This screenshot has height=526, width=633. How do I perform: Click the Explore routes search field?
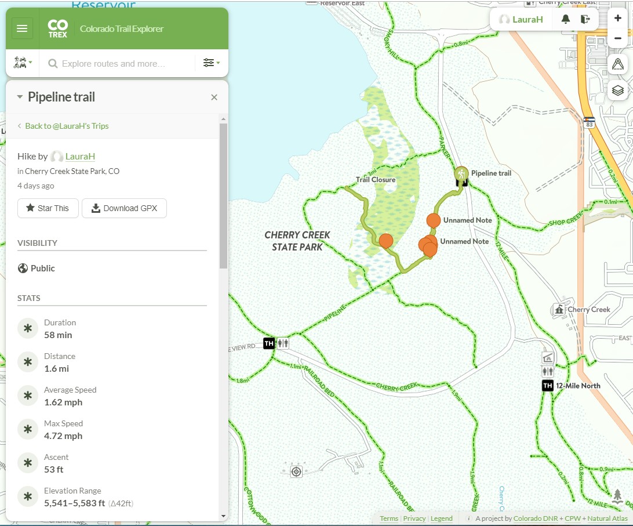tap(122, 64)
